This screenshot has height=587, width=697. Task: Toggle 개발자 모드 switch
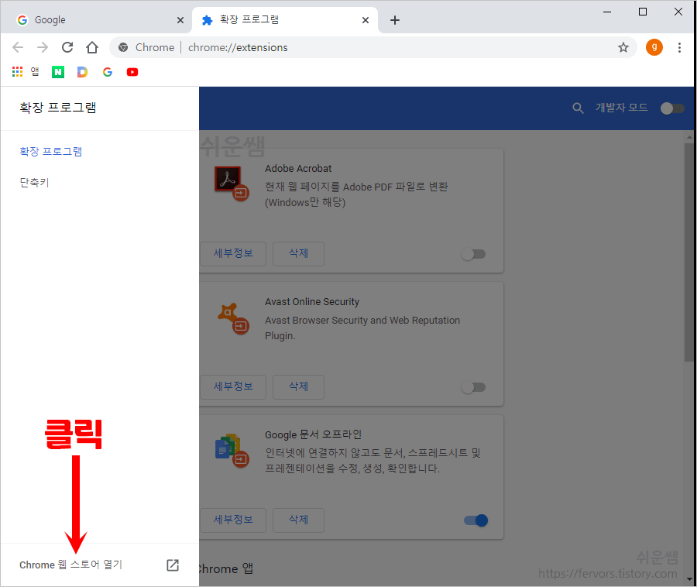[672, 108]
